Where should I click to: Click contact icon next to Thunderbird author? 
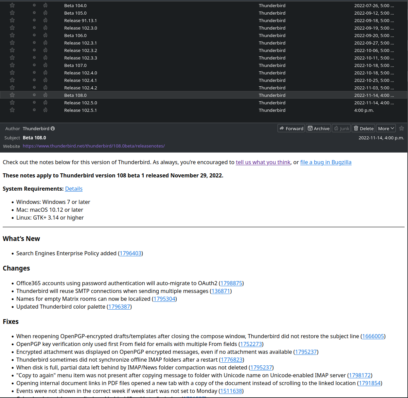pos(53,128)
